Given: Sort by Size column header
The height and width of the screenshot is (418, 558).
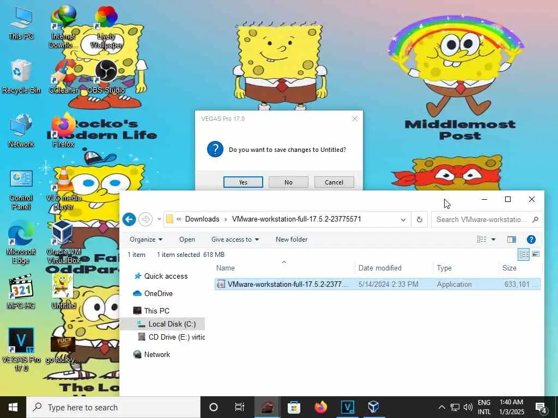Looking at the screenshot, I should tap(520, 268).
